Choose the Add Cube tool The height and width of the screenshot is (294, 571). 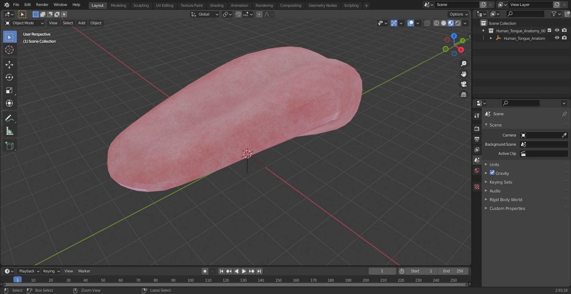click(10, 146)
